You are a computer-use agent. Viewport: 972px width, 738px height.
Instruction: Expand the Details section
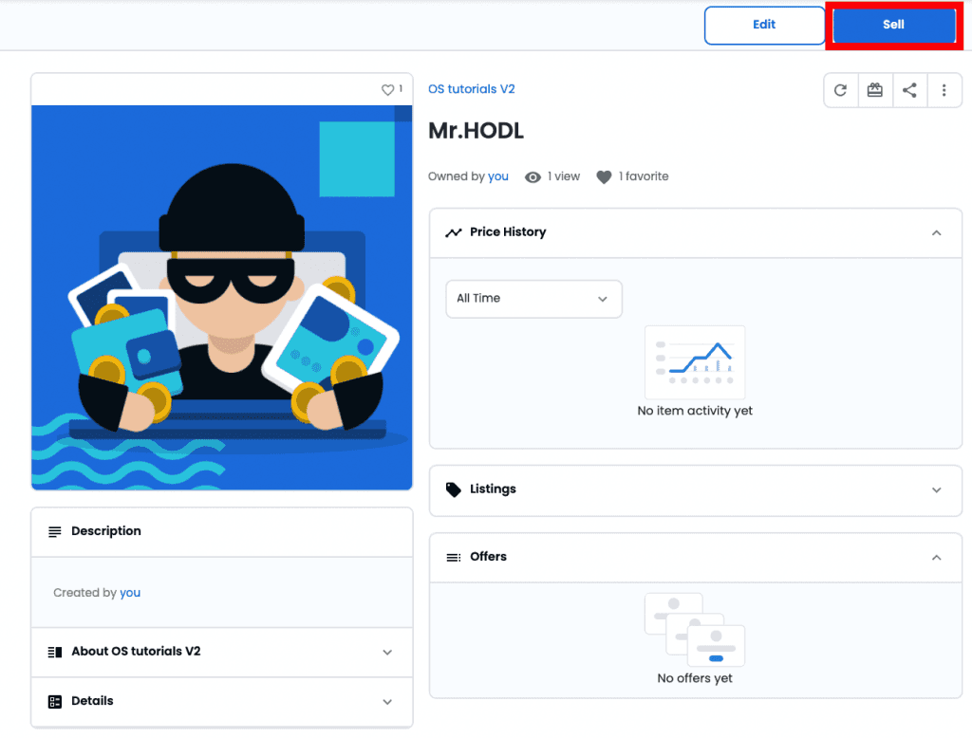click(387, 702)
